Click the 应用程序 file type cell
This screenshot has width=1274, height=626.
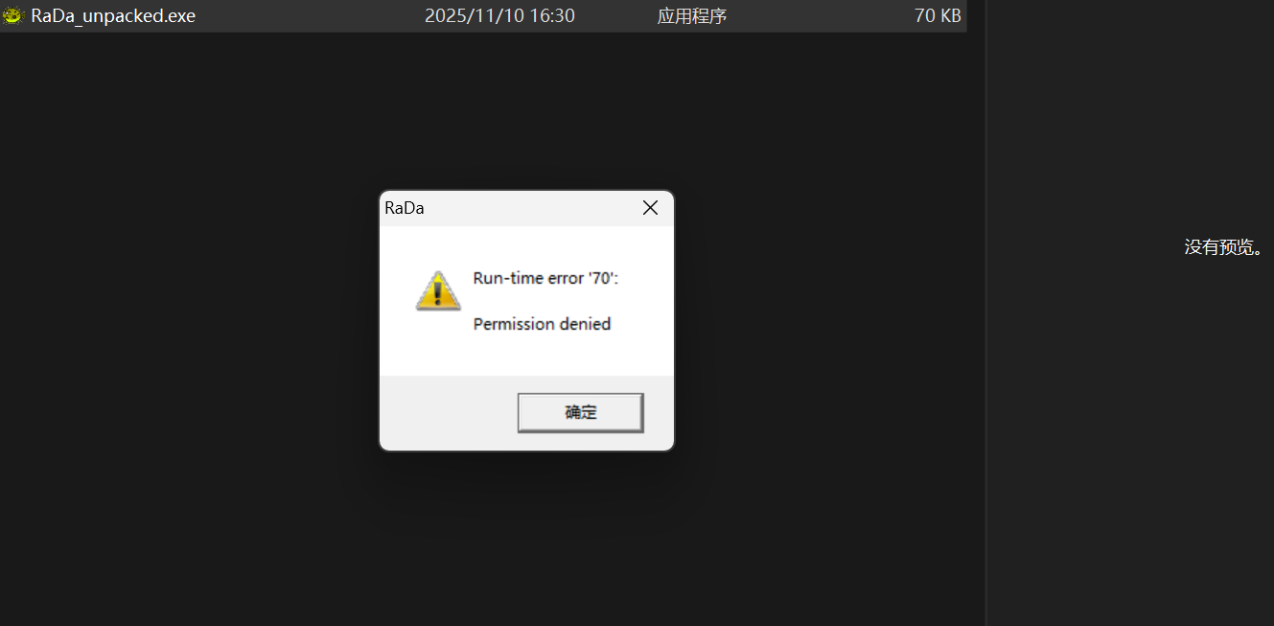(692, 16)
